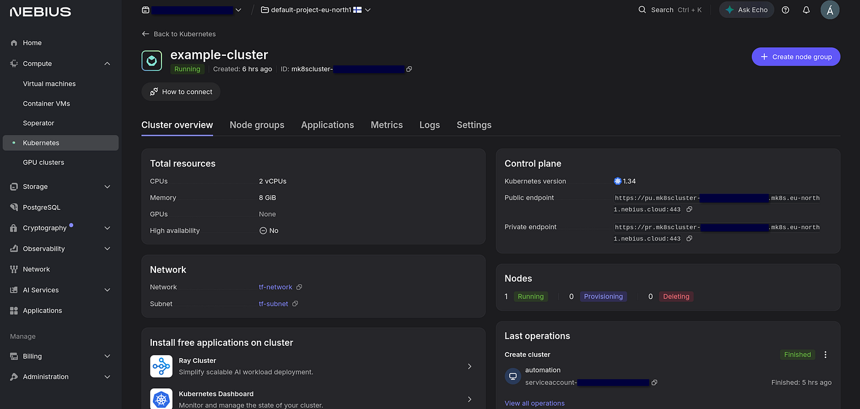The image size is (860, 409).
Task: Copy the public endpoint URL
Action: 689,209
